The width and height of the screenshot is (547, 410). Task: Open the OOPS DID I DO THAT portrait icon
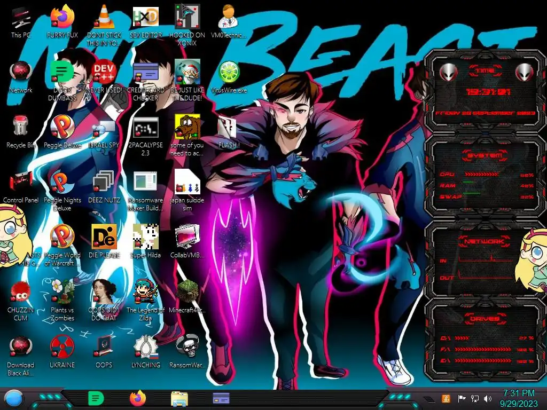click(104, 291)
